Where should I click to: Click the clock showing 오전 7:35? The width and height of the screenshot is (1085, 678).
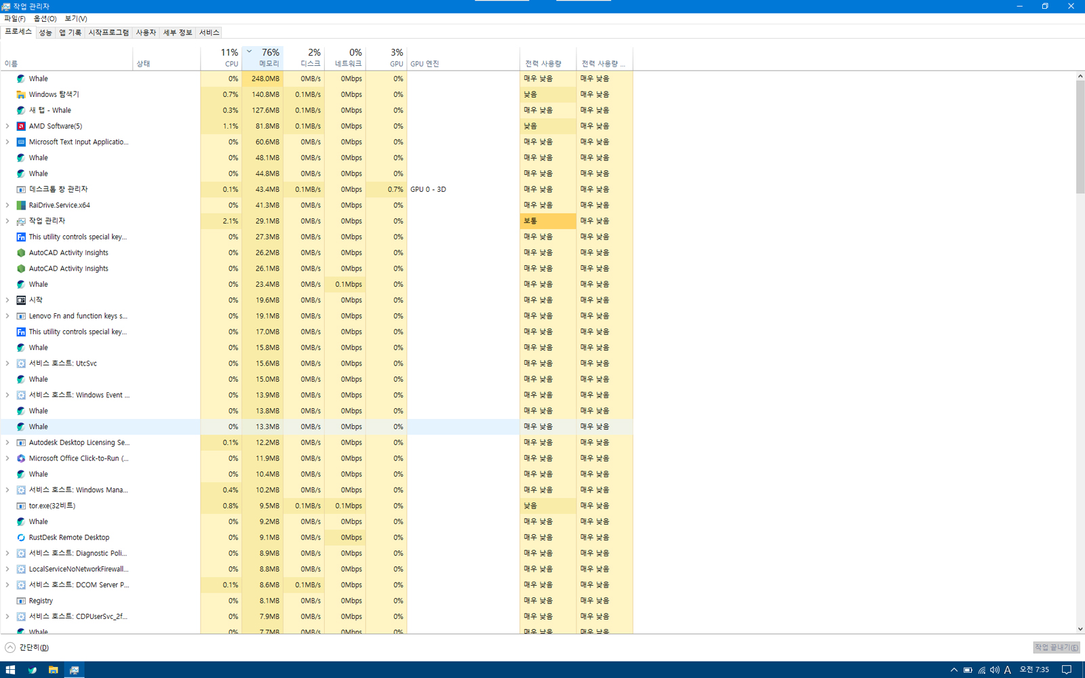(x=1034, y=670)
